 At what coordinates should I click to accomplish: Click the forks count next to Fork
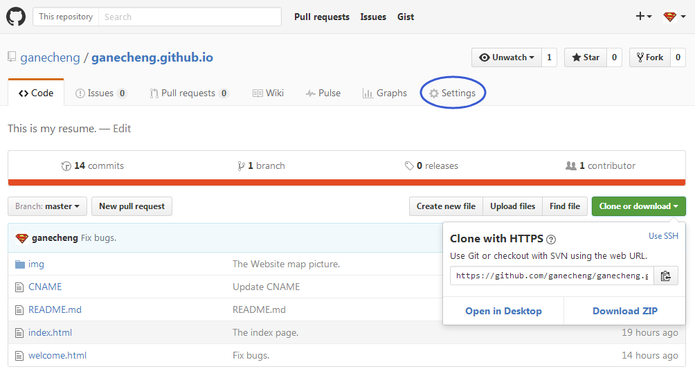pyautogui.click(x=678, y=57)
